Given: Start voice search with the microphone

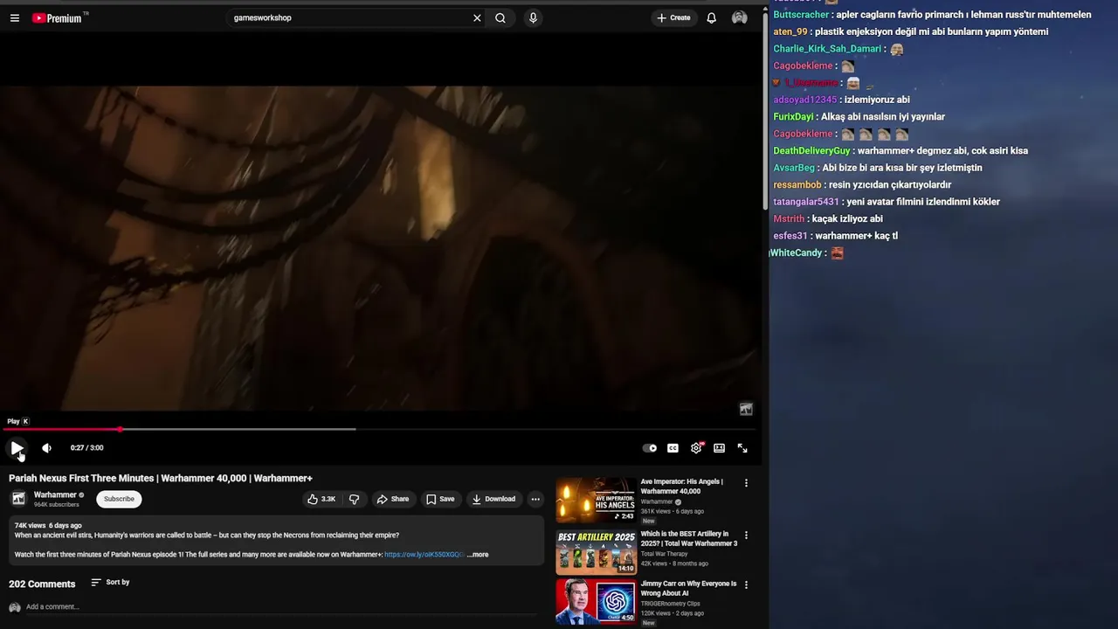Looking at the screenshot, I should [x=533, y=17].
